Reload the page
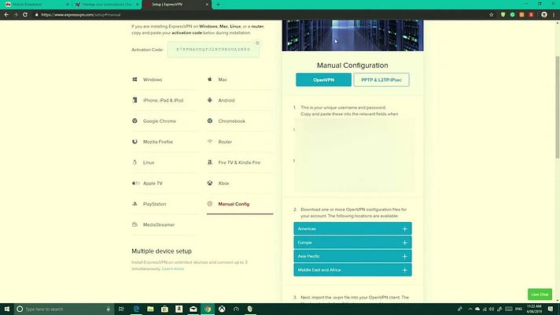The image size is (560, 315). point(25,15)
